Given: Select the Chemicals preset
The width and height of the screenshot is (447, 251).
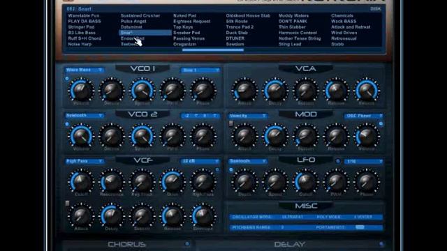Looking at the screenshot, I should pos(342,15).
